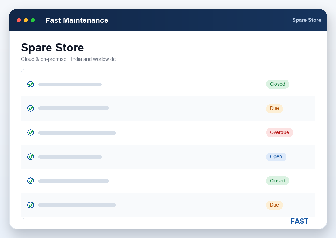
Task: Click the red Overdue status badge
Action: pyautogui.click(x=279, y=132)
